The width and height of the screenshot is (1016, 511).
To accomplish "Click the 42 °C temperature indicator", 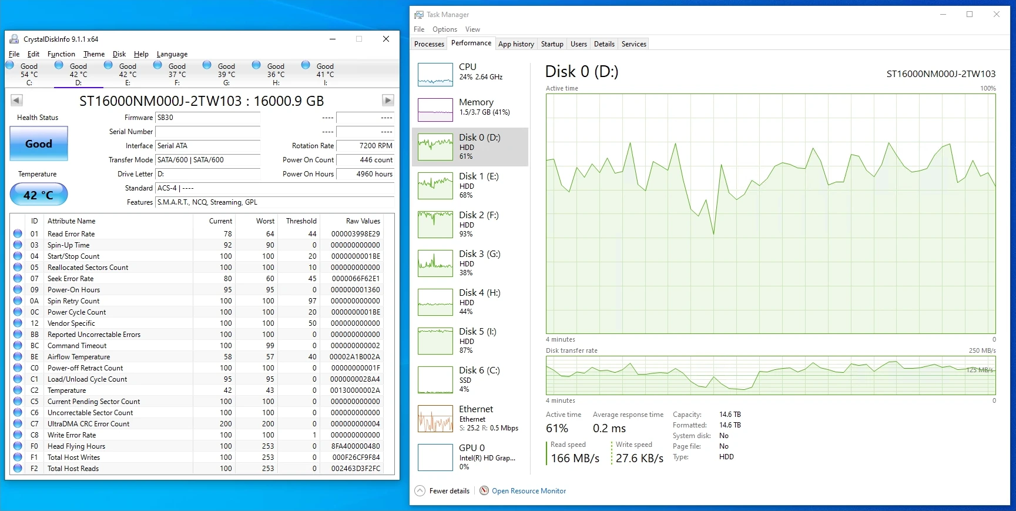I will point(39,195).
